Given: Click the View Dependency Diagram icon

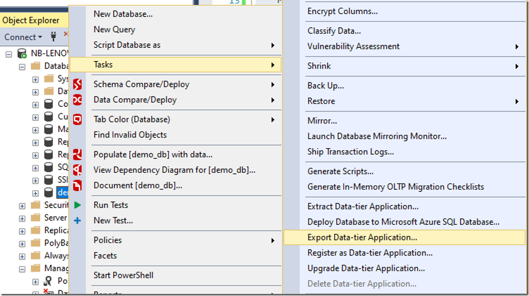Looking at the screenshot, I should (77, 170).
